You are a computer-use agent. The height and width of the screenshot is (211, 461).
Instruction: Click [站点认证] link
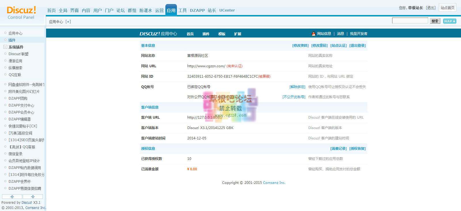[x=339, y=46]
